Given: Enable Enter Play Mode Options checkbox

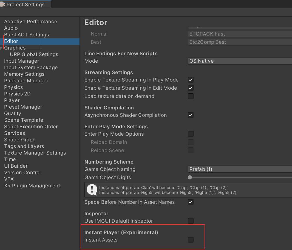Looking at the screenshot, I should click(191, 134).
